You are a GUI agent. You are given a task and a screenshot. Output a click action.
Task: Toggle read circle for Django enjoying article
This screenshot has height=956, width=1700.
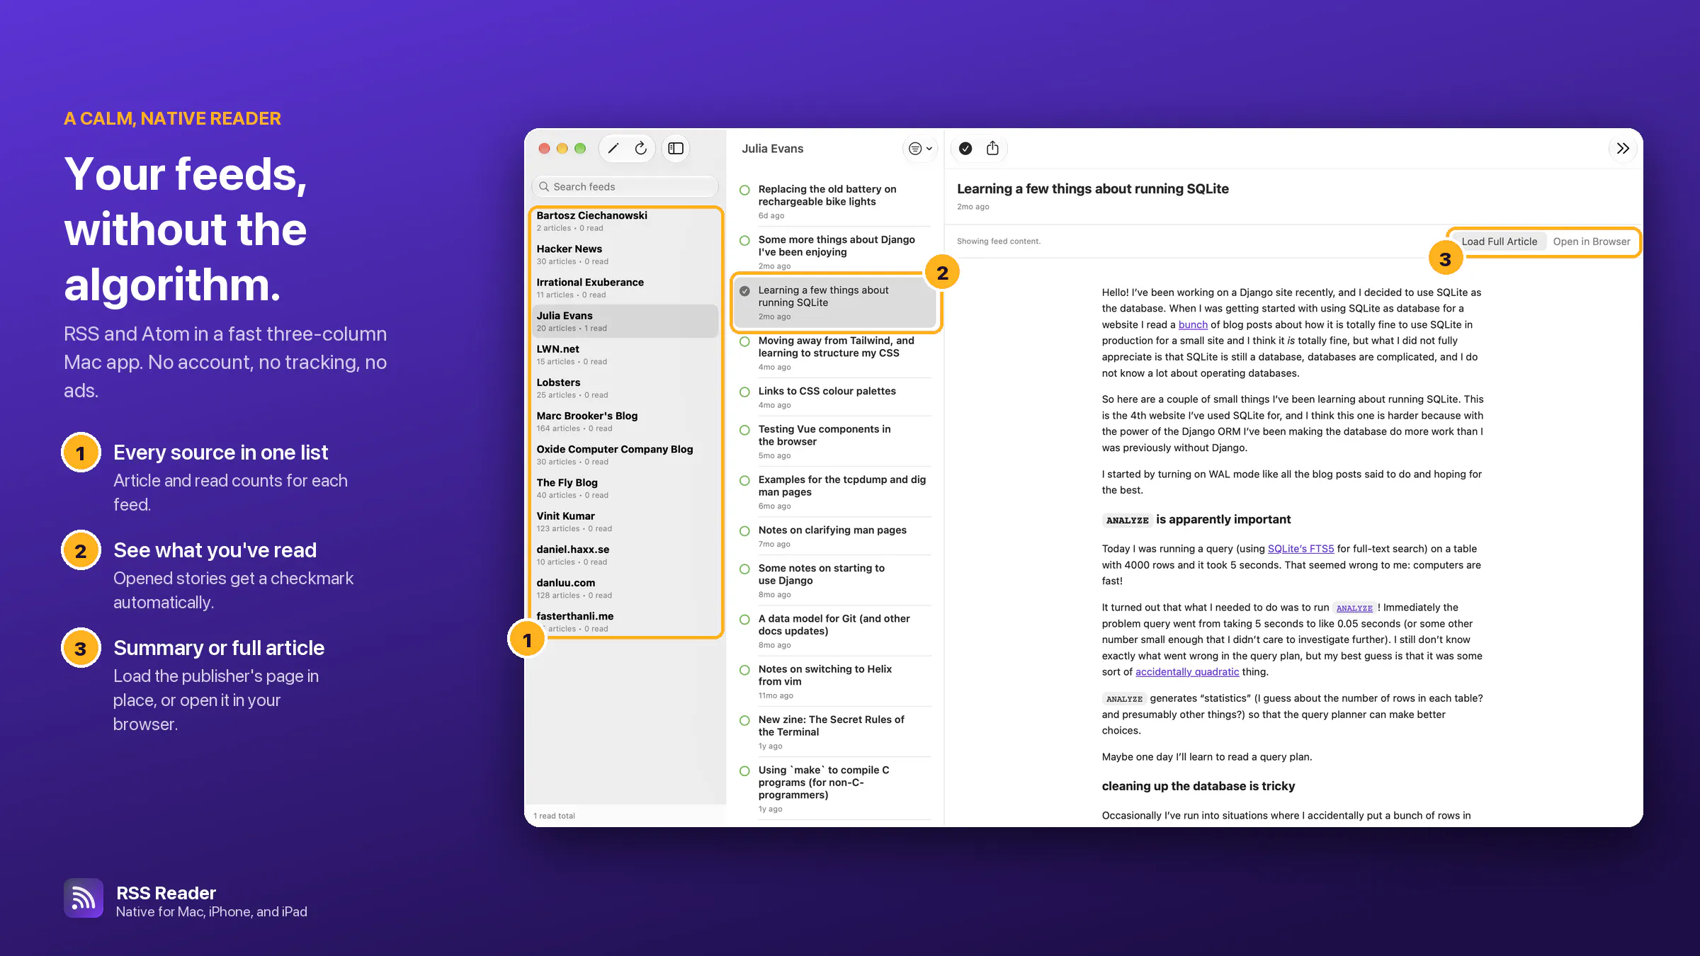[x=744, y=241]
